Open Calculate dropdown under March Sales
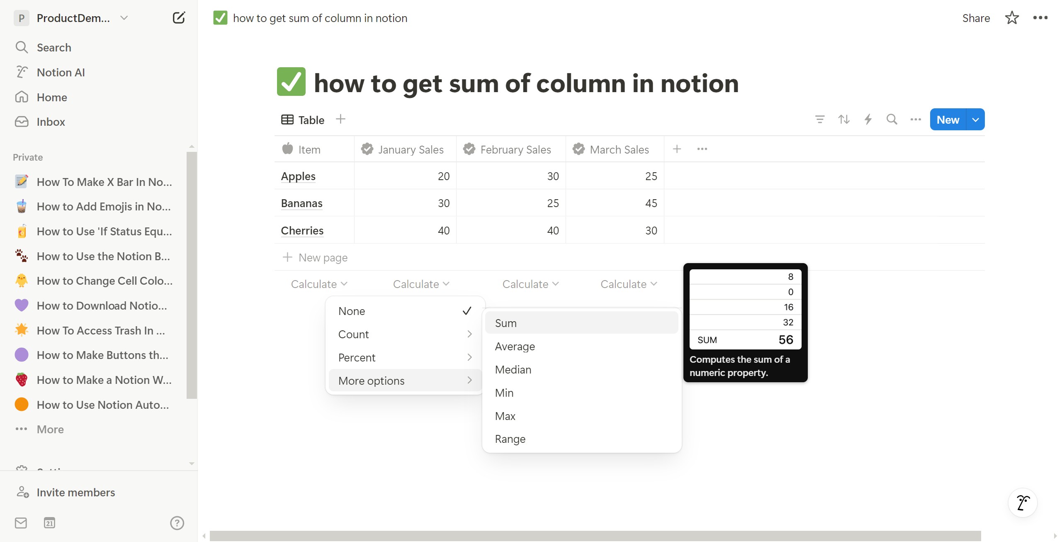The height and width of the screenshot is (542, 1062). pyautogui.click(x=628, y=284)
